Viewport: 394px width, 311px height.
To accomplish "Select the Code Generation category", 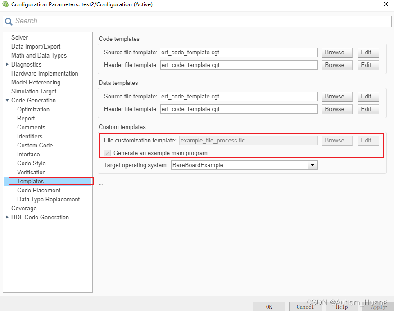I will pos(33,100).
